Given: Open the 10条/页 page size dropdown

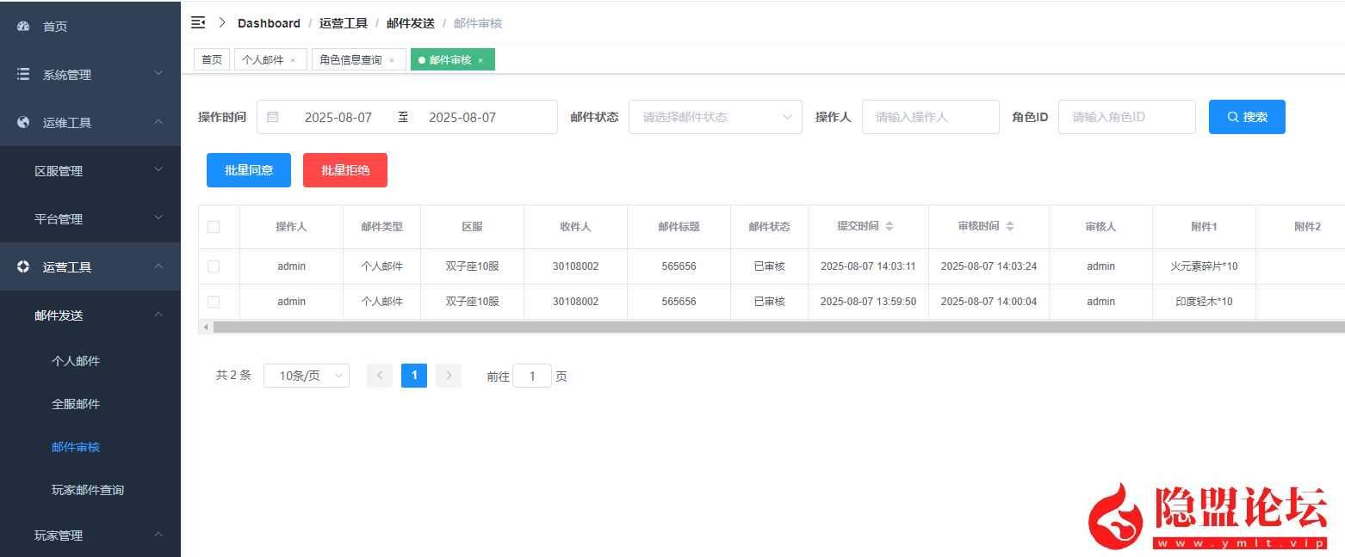Looking at the screenshot, I should tap(306, 376).
